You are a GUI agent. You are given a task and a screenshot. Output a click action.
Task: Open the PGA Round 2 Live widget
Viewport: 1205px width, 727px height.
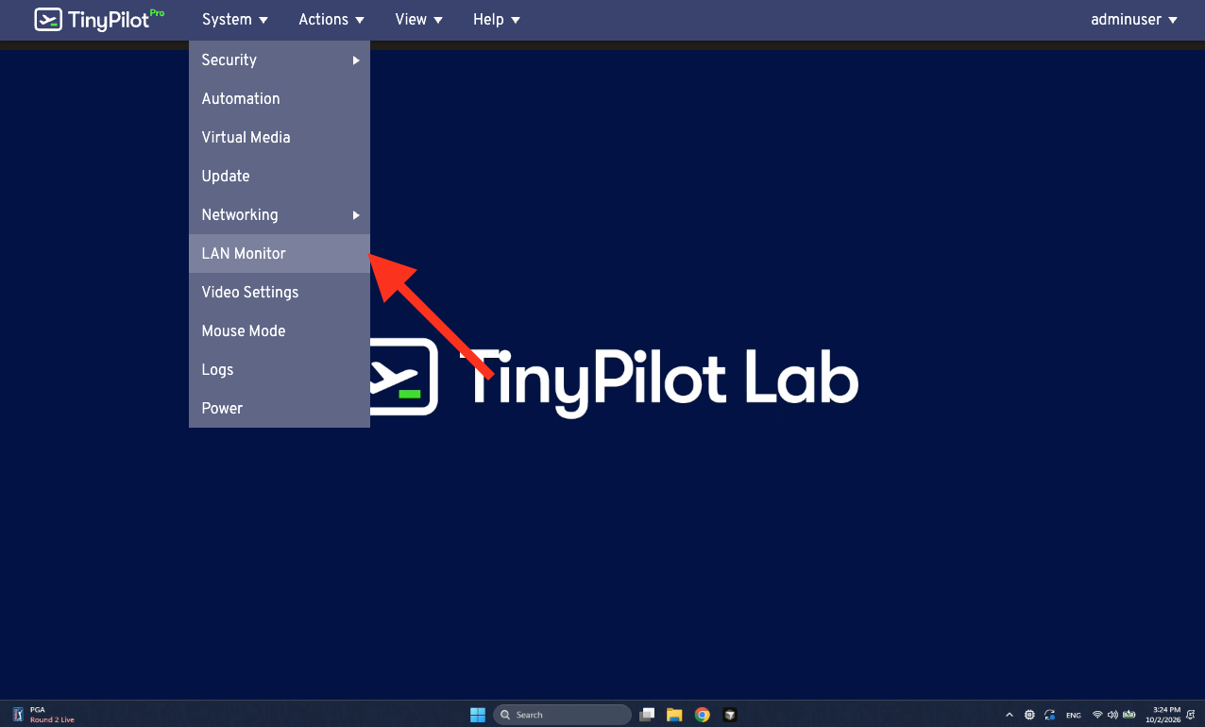(x=42, y=715)
